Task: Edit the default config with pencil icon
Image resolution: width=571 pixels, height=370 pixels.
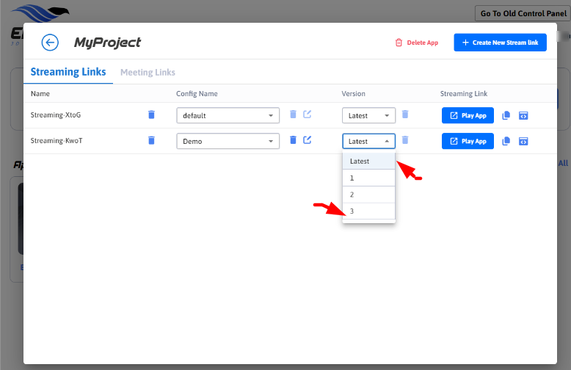Action: point(308,115)
